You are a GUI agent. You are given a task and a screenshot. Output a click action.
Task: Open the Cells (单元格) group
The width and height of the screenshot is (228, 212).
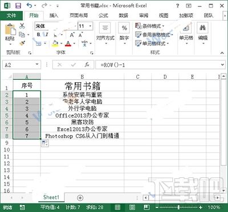(186, 34)
